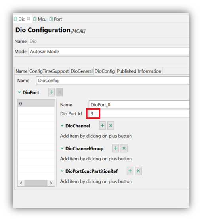Screen dimensions: 202x221
Task: Remove DioChannel with the X icon
Action: click(x=111, y=125)
